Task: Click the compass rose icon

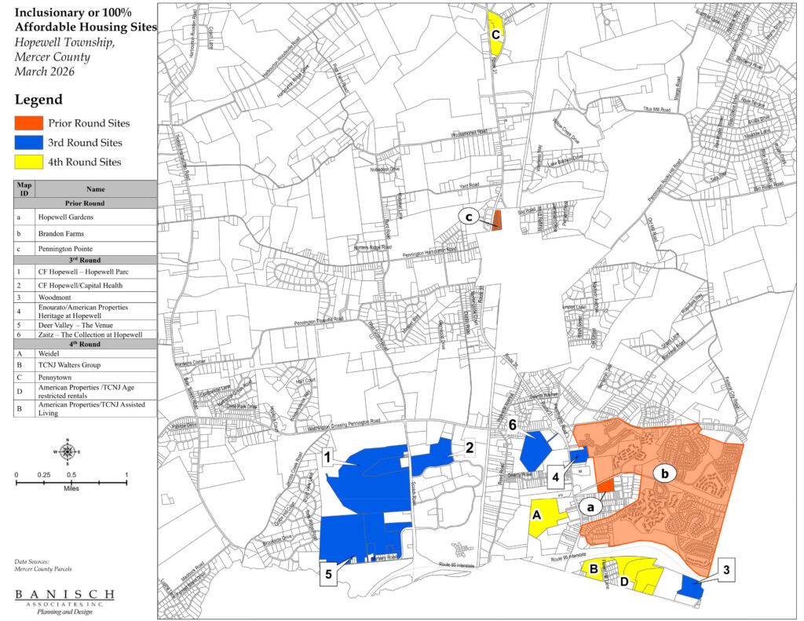Action: (68, 451)
